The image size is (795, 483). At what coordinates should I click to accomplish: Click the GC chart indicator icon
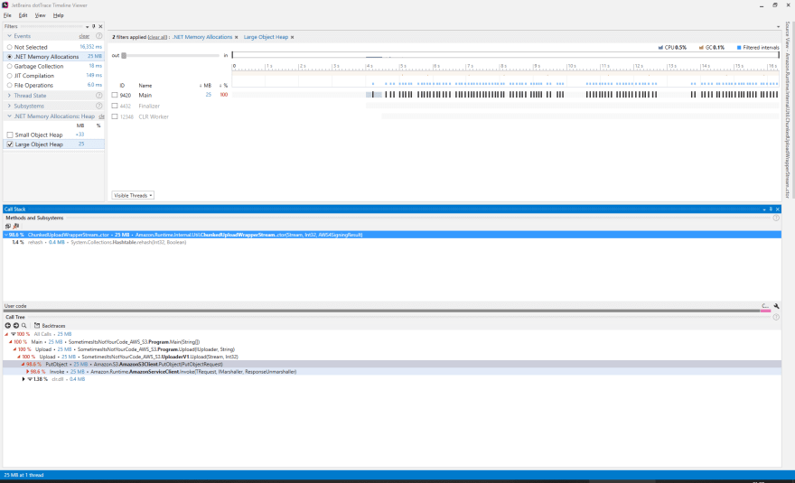[702, 48]
